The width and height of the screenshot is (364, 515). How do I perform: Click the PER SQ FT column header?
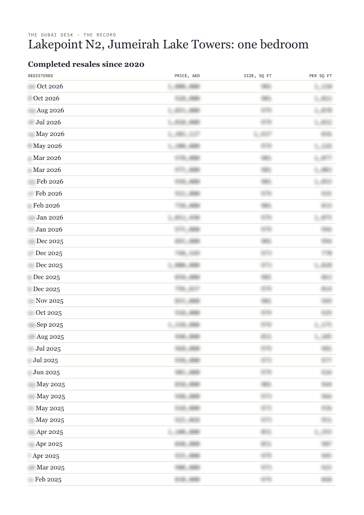coord(320,76)
